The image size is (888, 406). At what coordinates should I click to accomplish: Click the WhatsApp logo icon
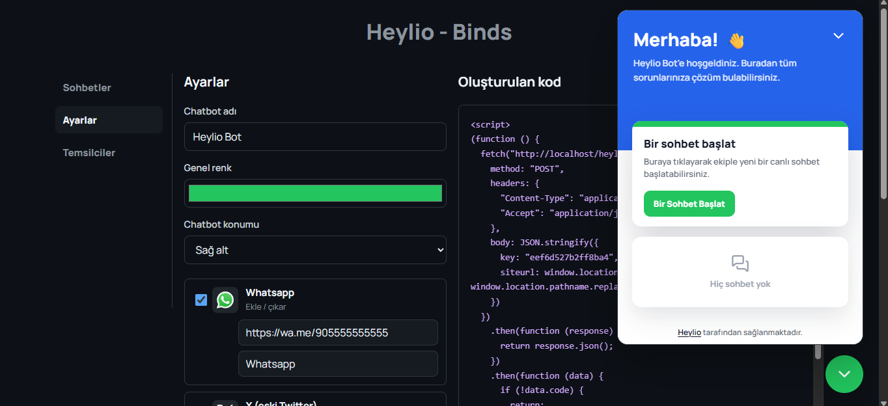point(225,300)
